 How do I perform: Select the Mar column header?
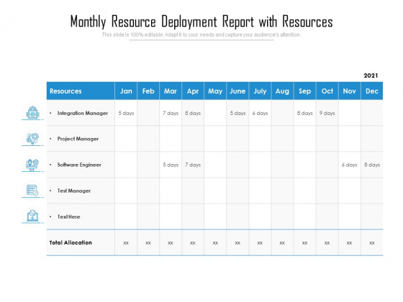pos(171,91)
